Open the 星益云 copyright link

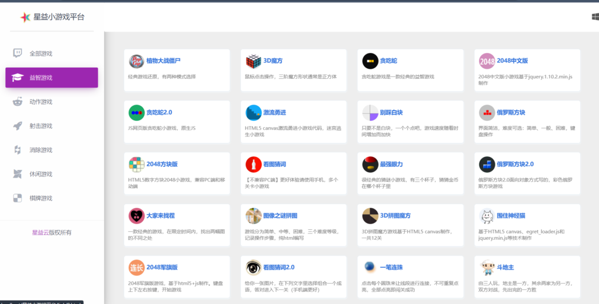[x=40, y=232]
